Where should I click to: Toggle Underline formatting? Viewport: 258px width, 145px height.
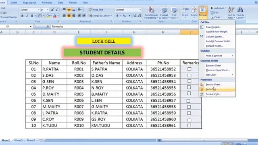click(x=32, y=16)
